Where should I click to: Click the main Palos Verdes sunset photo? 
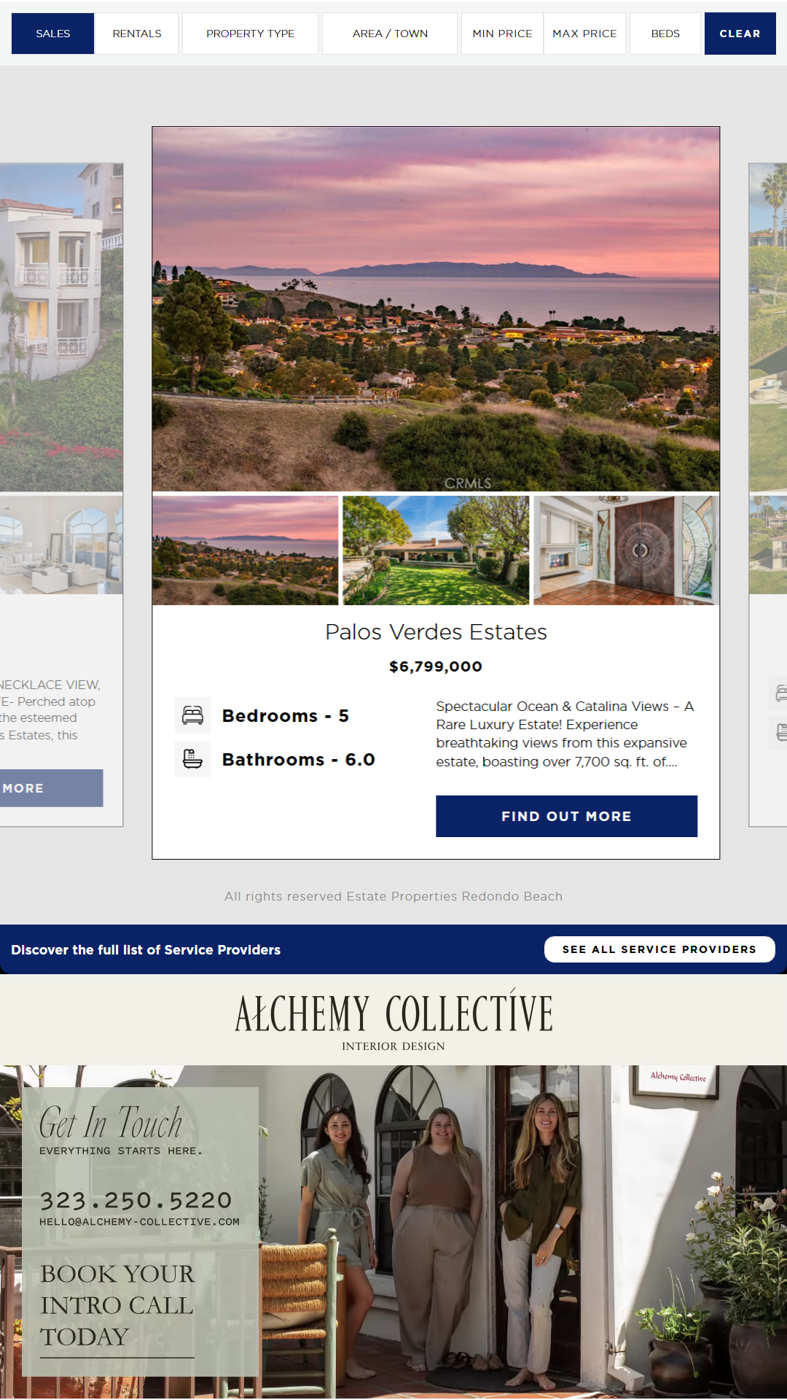tap(436, 309)
